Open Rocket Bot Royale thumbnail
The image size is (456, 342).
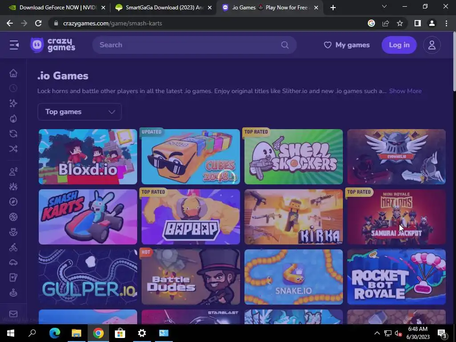pos(396,277)
